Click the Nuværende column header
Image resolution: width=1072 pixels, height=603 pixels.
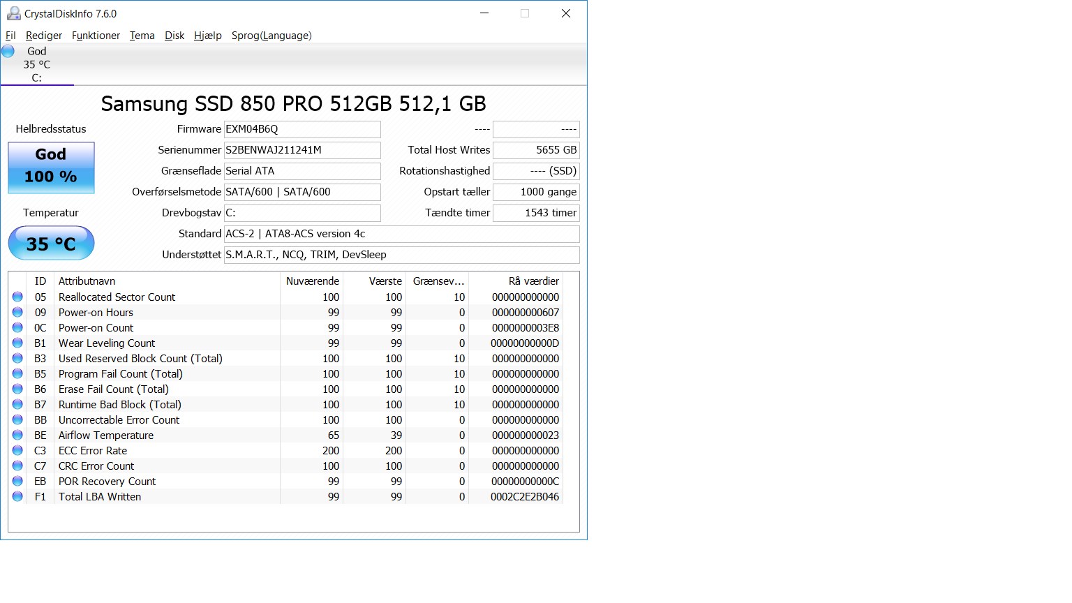click(312, 281)
